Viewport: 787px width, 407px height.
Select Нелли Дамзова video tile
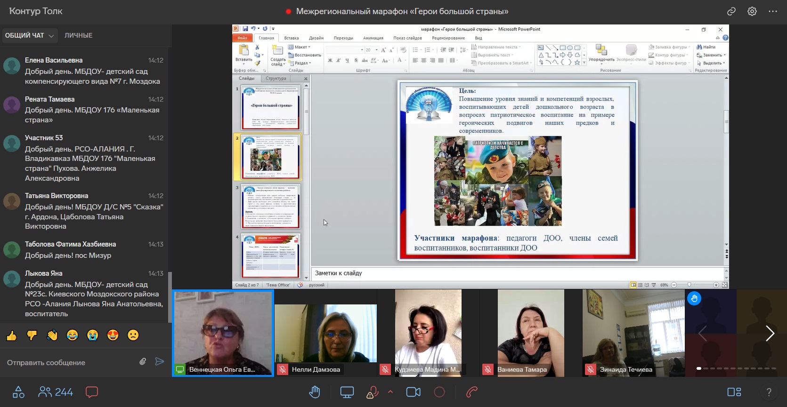325,333
